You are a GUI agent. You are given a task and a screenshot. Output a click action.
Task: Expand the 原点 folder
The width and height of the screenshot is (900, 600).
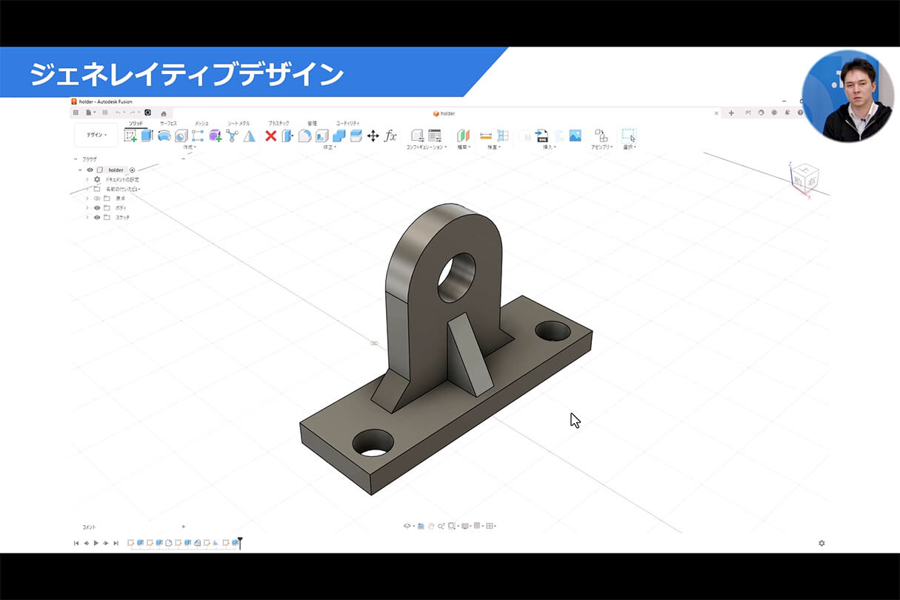click(87, 199)
